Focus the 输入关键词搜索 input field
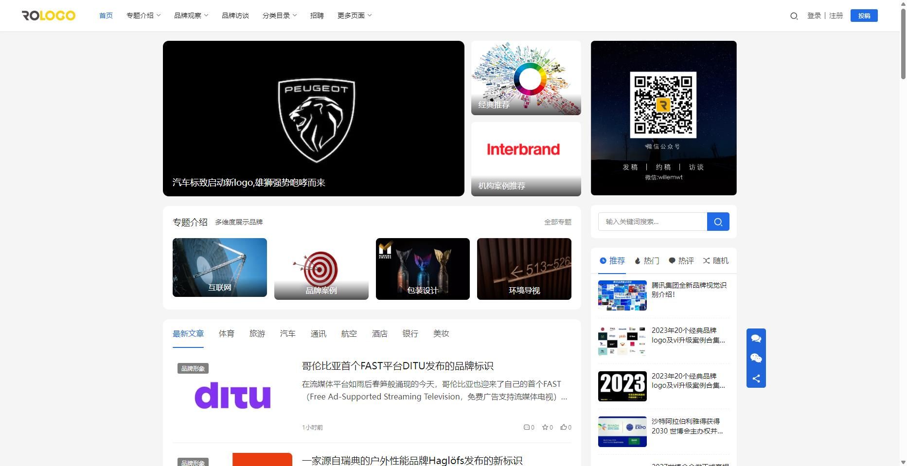Screen dimensions: 907x466 pos(653,222)
